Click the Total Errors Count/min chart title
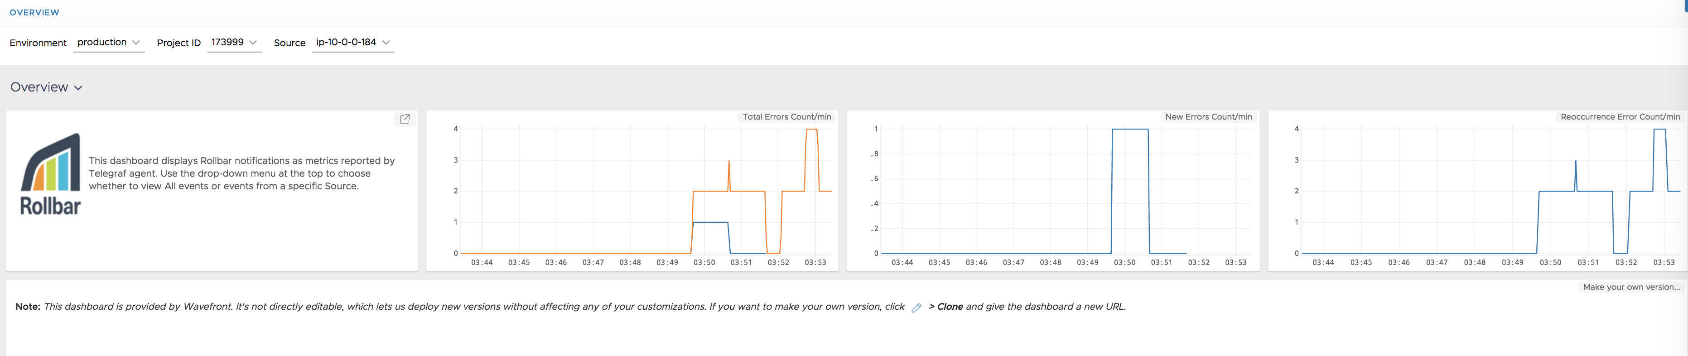The width and height of the screenshot is (1688, 356). (x=786, y=117)
